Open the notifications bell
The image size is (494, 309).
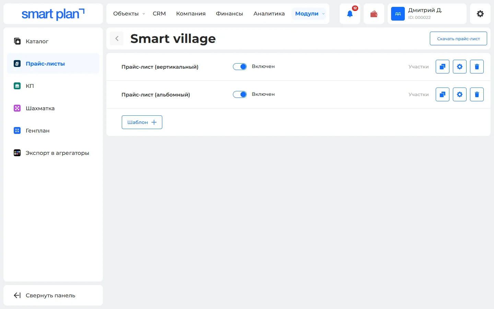(x=350, y=14)
